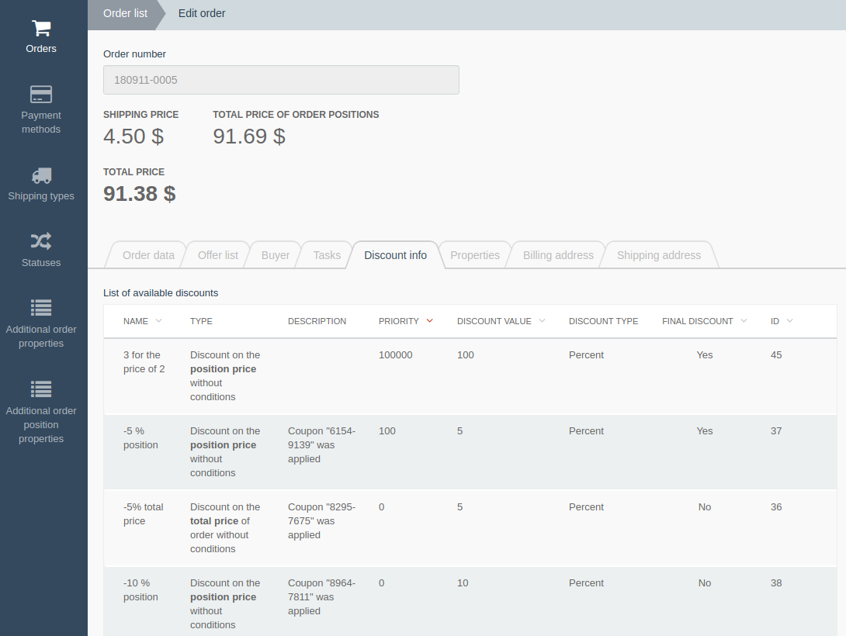Click the DISCOUNT TYPE column header
Image resolution: width=846 pixels, height=636 pixels.
[x=603, y=321]
